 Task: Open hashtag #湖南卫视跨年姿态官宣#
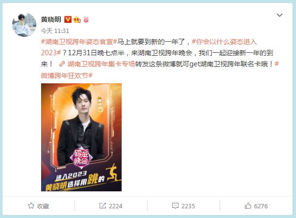tap(79, 42)
